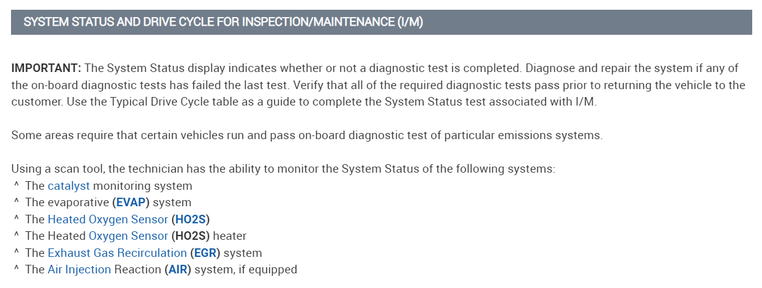Open the Heated Oxygen Sensor link
762x288 pixels.
108,219
